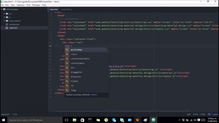Open the network tray icon
The image size is (219, 123).
[x=191, y=120]
